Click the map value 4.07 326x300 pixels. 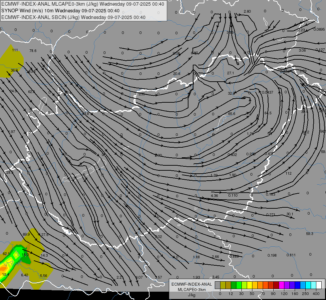pos(139,277)
